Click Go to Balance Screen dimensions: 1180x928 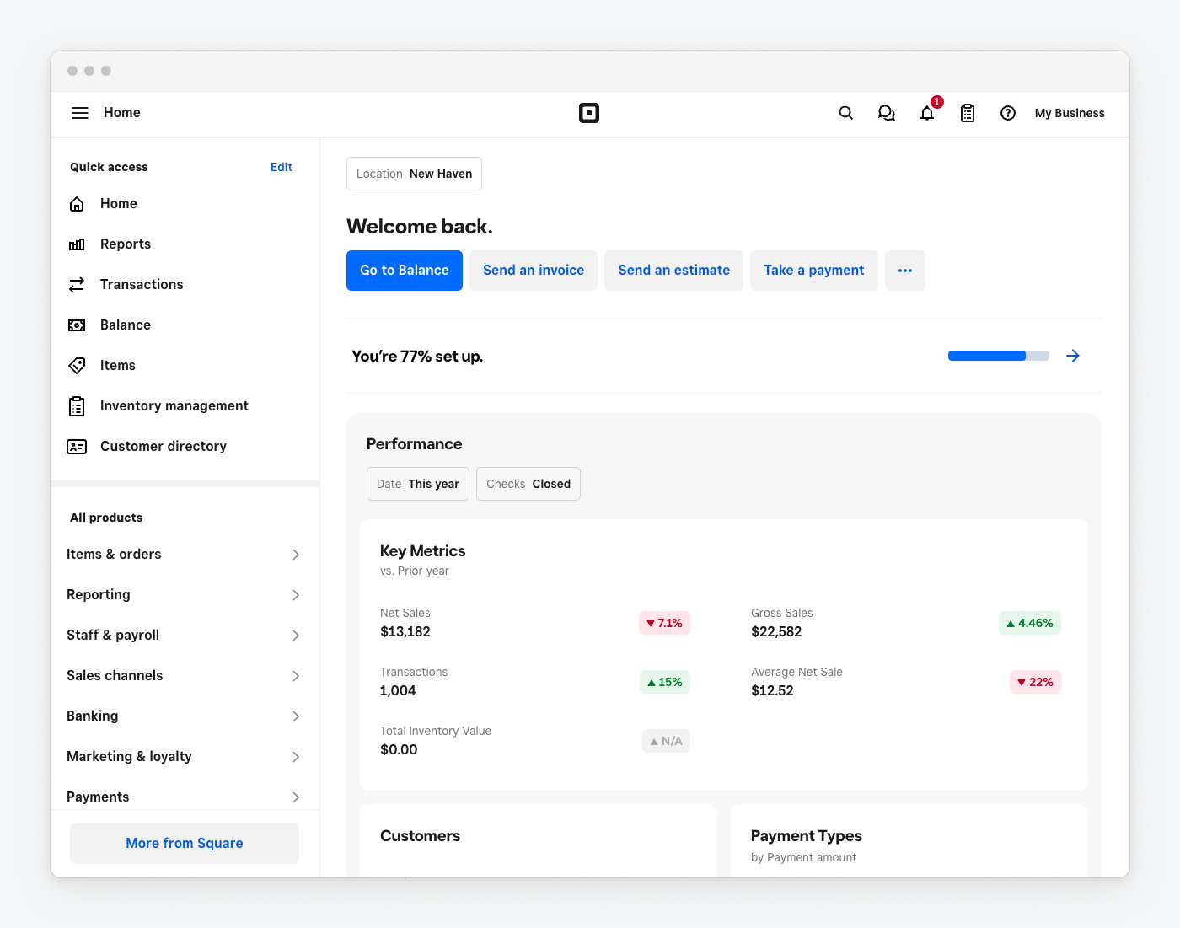coord(404,270)
